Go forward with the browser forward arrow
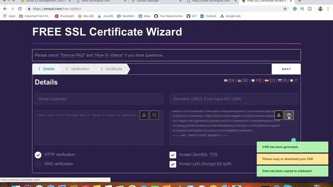333x187 pixels. click(12, 9)
